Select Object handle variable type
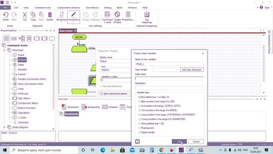The height and width of the screenshot is (154, 273). click(x=139, y=132)
